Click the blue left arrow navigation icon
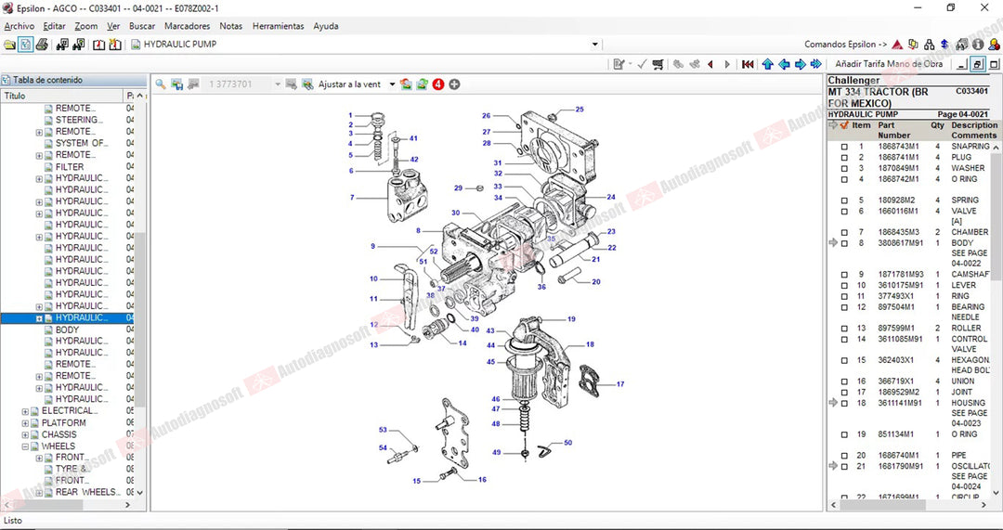Screen dimensions: 1003x530 pyautogui.click(x=784, y=64)
